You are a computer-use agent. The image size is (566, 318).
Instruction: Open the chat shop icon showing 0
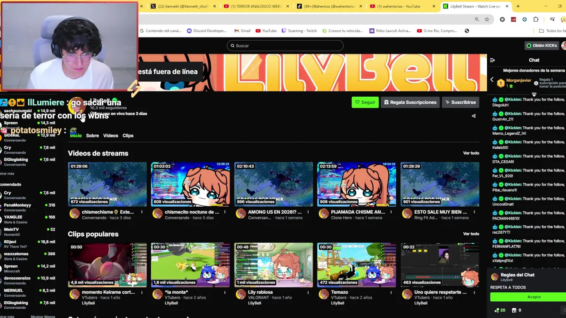point(516,310)
